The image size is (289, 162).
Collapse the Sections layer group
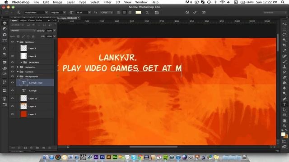[x=18, y=42]
